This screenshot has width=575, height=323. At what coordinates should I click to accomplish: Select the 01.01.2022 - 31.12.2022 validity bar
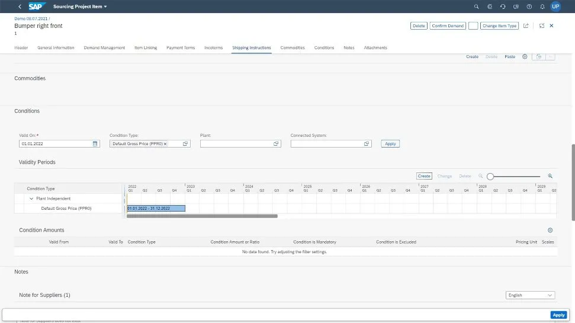pyautogui.click(x=156, y=209)
